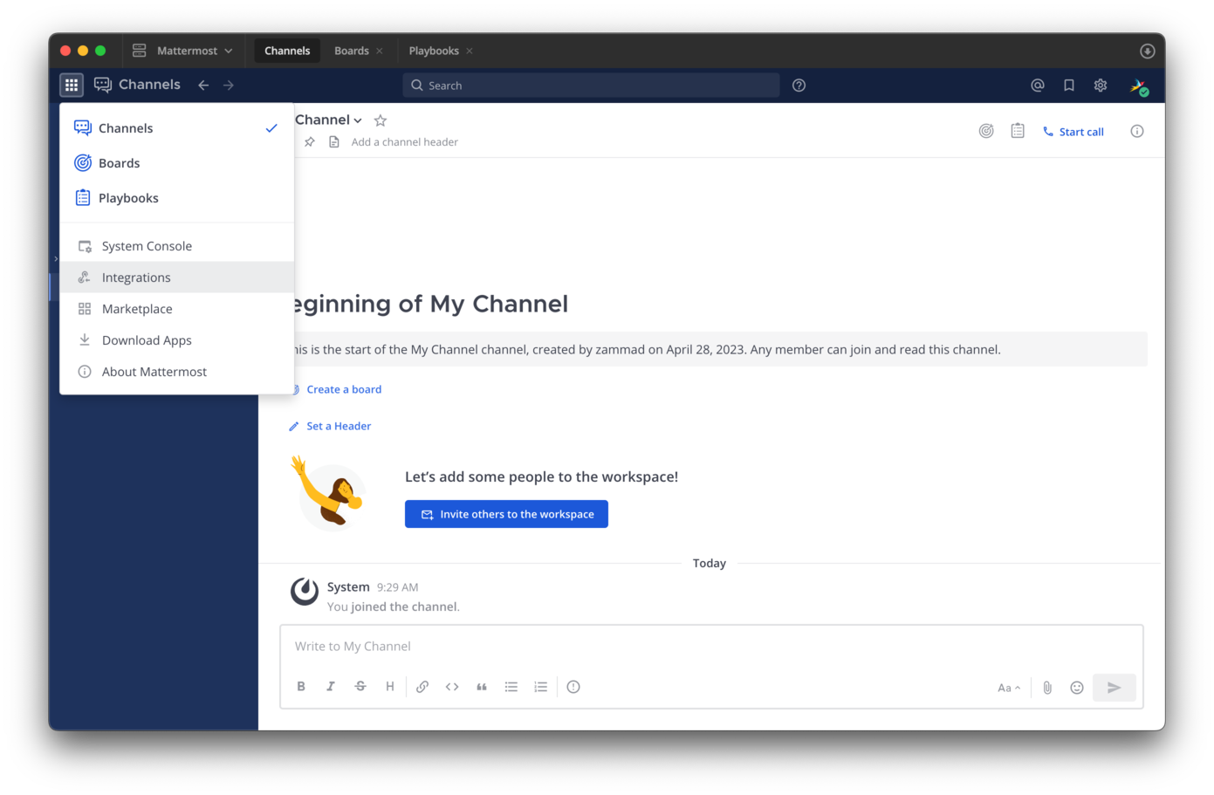This screenshot has height=795, width=1214.
Task: Open the emoji picker
Action: point(1077,688)
